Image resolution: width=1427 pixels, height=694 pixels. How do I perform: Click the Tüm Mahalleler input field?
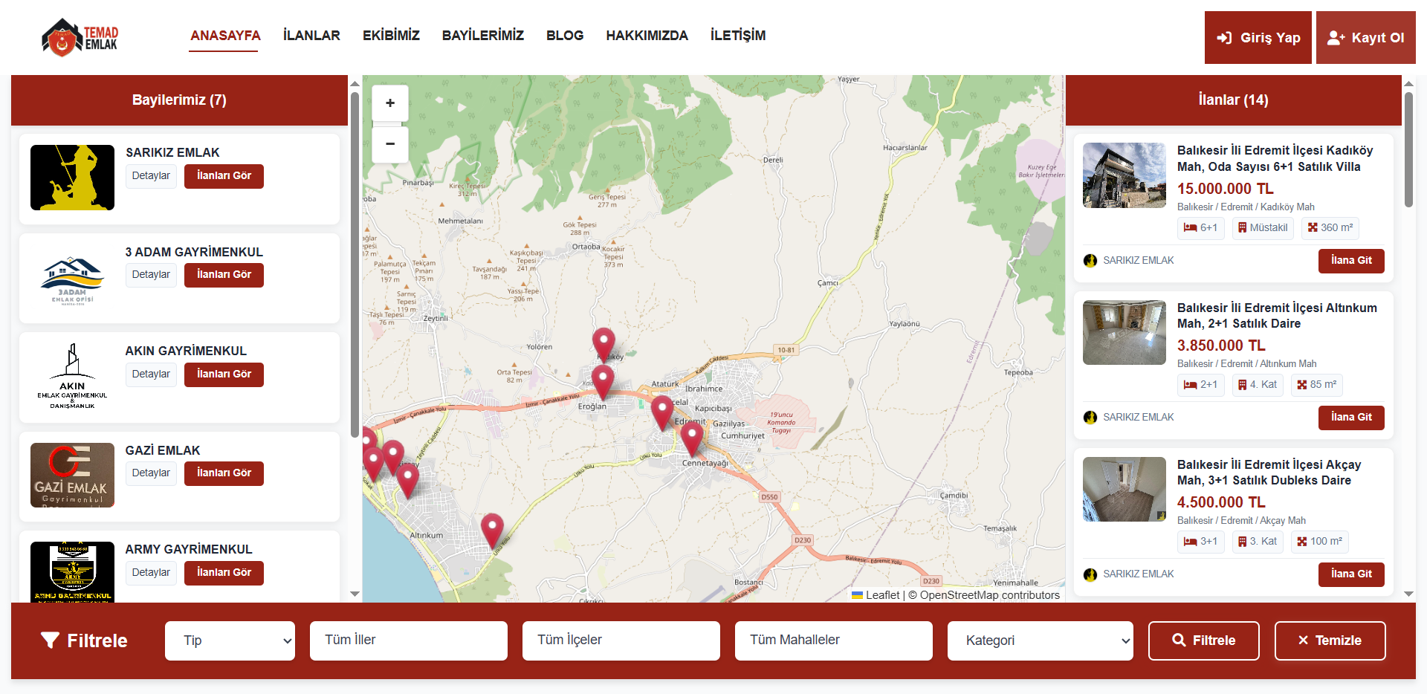click(x=833, y=641)
